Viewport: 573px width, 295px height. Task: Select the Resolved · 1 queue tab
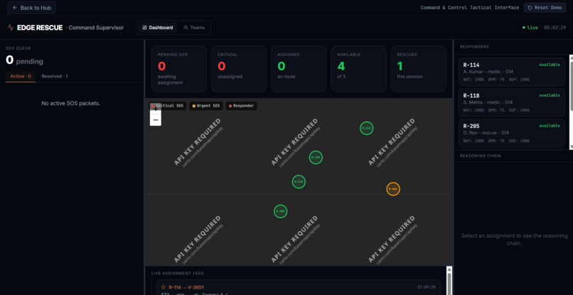pos(55,76)
